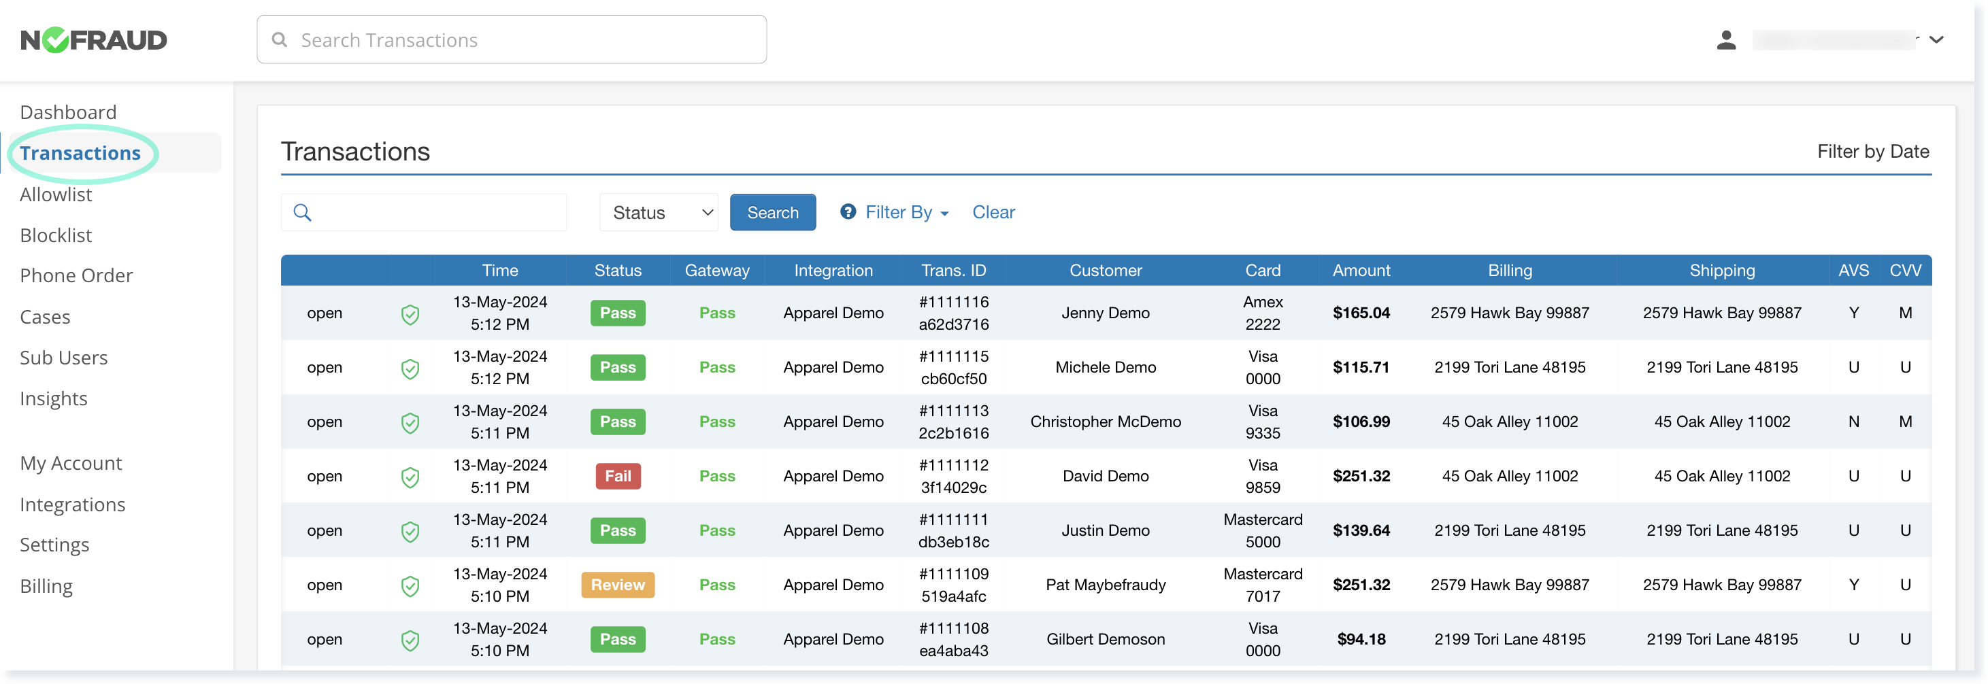Click the shield icon on David Demo's transaction

coord(410,477)
